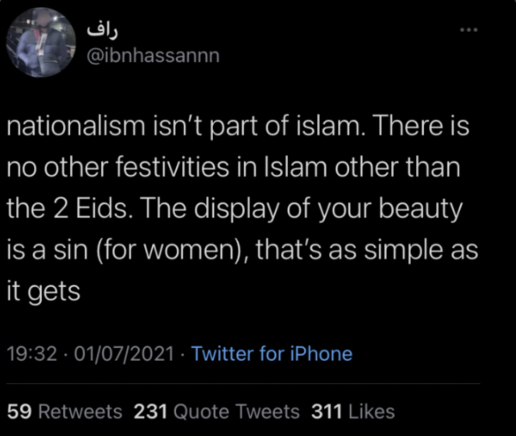Click "it gets" on the last line
The image size is (516, 436).
pos(43,291)
